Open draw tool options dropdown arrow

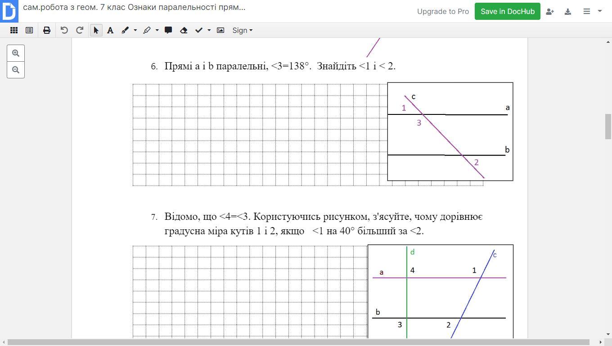pyautogui.click(x=135, y=30)
